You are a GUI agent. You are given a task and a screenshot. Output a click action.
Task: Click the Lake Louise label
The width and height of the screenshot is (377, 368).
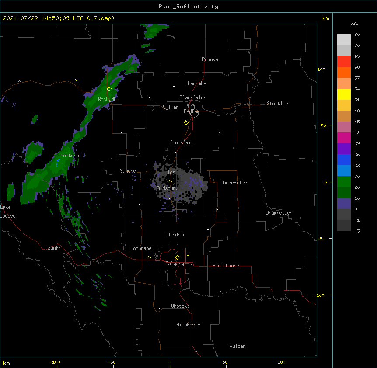pyautogui.click(x=8, y=212)
